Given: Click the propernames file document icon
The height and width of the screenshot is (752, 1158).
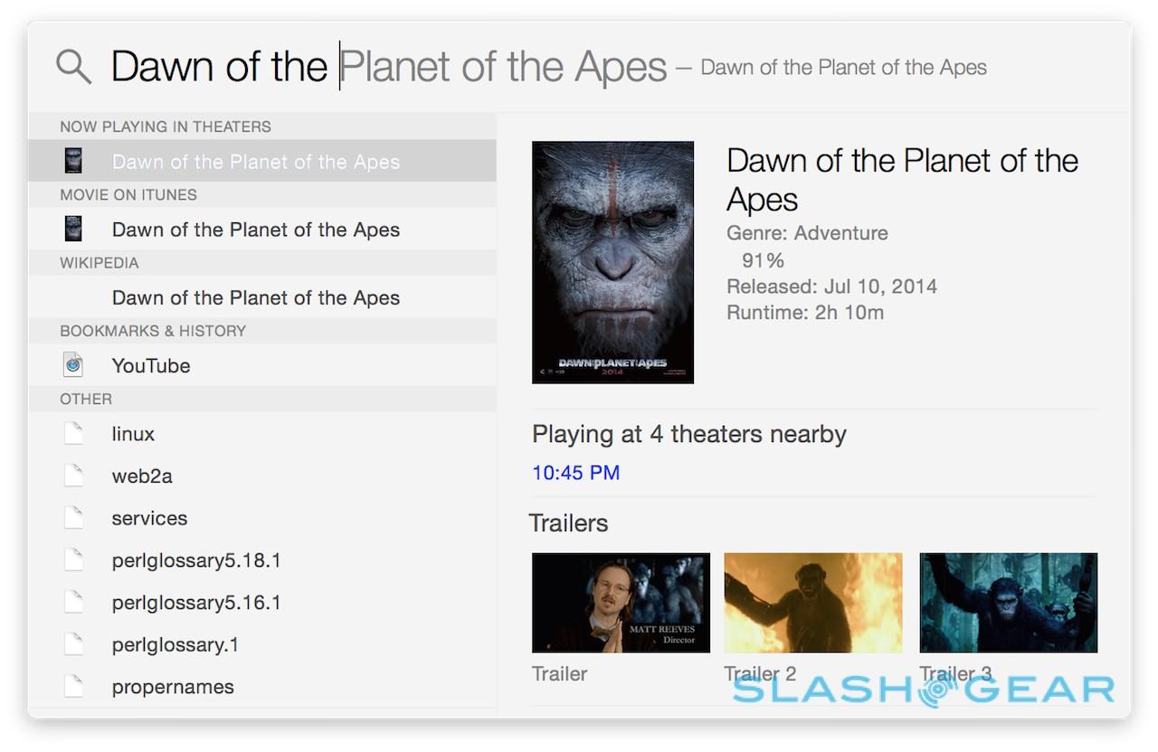Looking at the screenshot, I should click(73, 687).
